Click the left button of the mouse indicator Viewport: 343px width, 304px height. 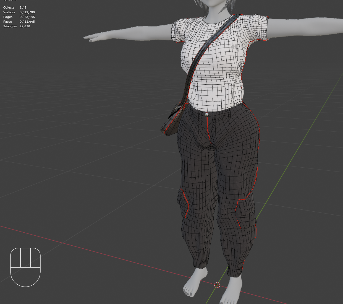tap(15, 258)
